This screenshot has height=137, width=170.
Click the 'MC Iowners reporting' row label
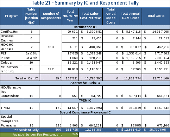coord(12,69)
